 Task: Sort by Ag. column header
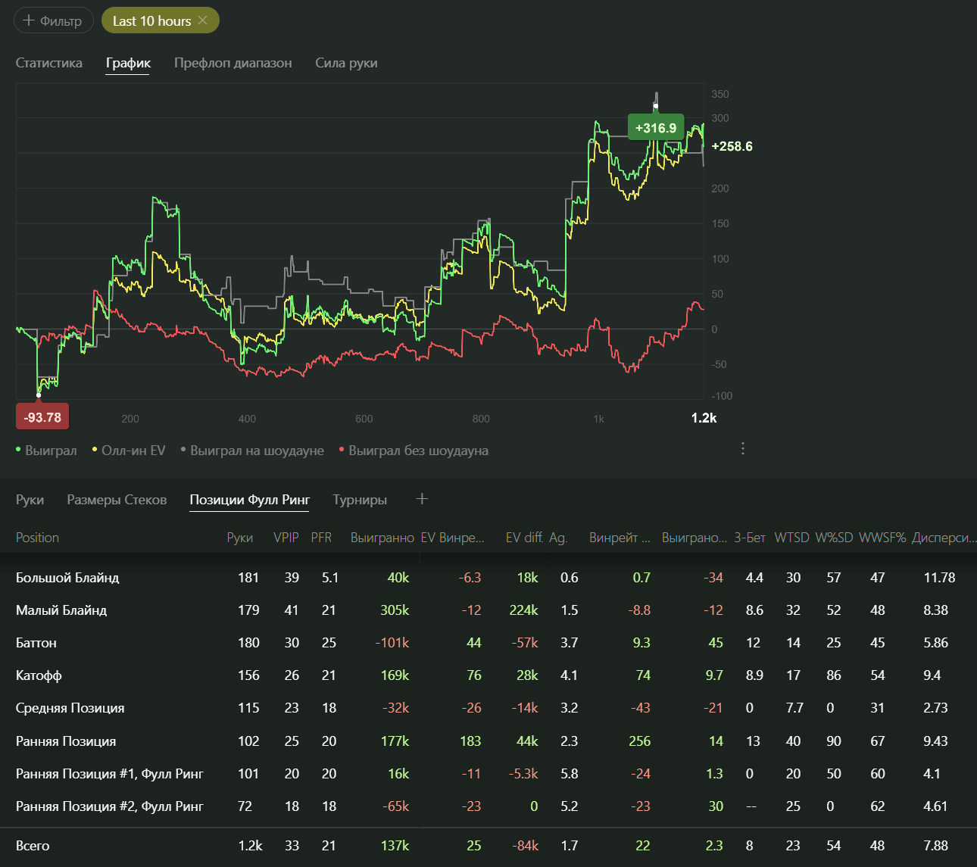[558, 538]
